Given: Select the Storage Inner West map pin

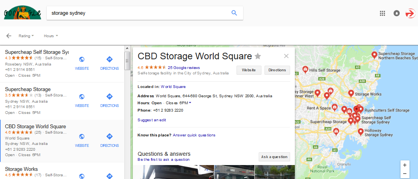Looking at the screenshot, I should (x=317, y=93).
